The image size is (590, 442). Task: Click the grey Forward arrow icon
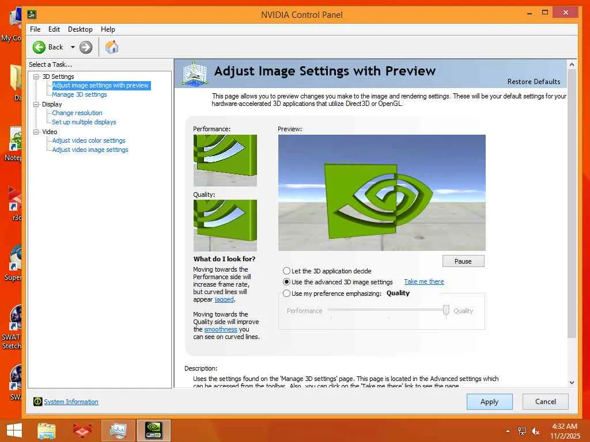click(x=86, y=47)
